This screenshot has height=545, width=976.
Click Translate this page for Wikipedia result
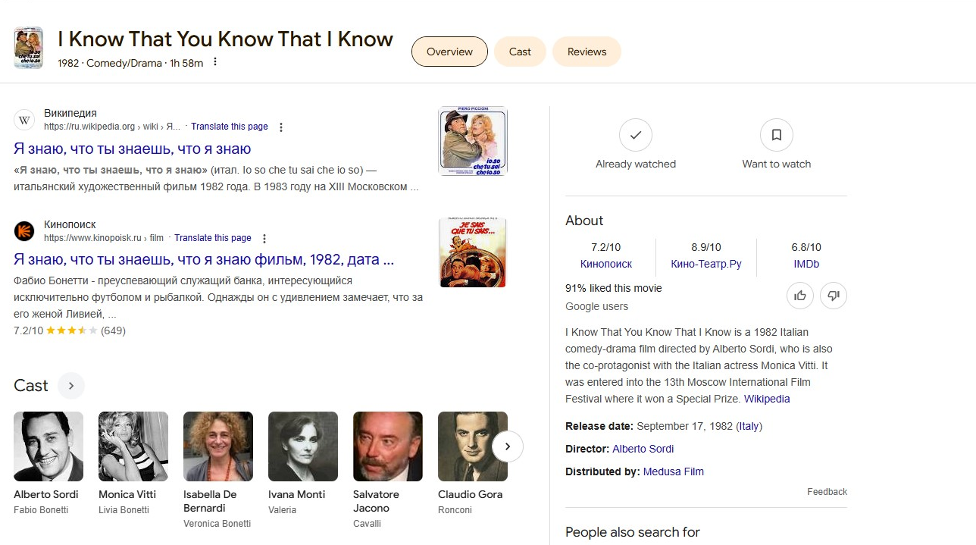coord(229,127)
